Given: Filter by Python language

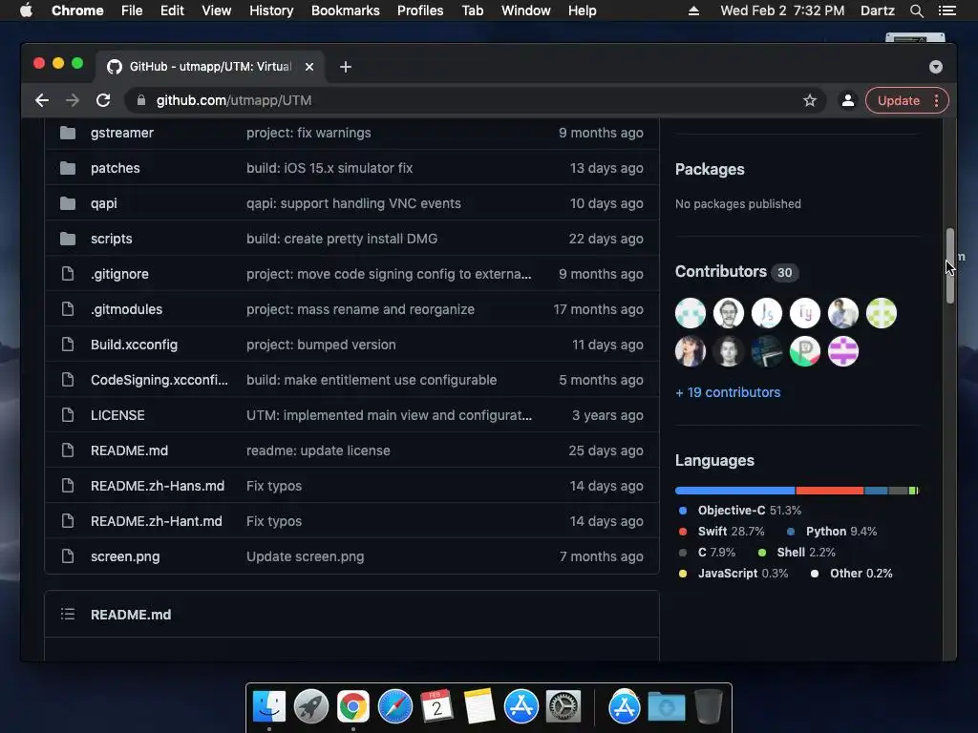Looking at the screenshot, I should click(x=832, y=531).
